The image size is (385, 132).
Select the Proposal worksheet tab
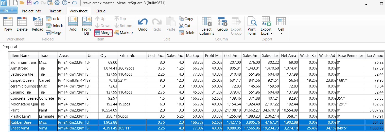click(10, 47)
